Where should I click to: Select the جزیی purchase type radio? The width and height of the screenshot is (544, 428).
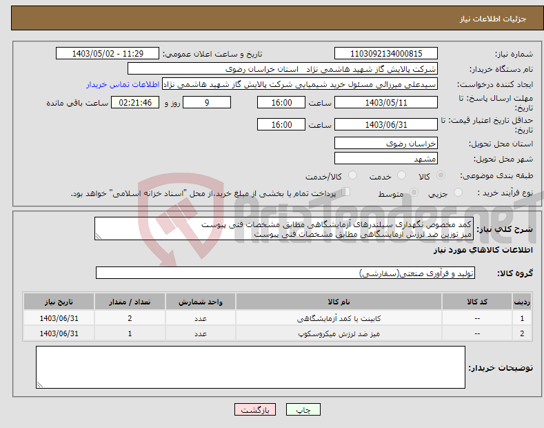coord(458,192)
